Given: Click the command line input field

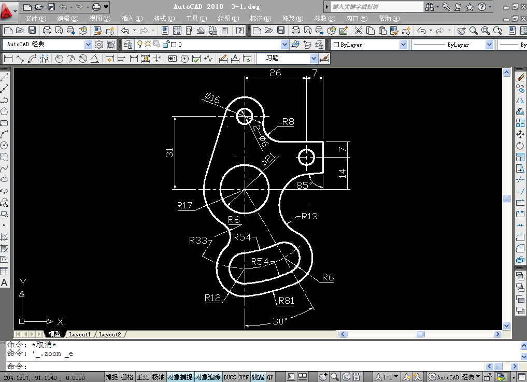Looking at the screenshot, I should 245,366.
